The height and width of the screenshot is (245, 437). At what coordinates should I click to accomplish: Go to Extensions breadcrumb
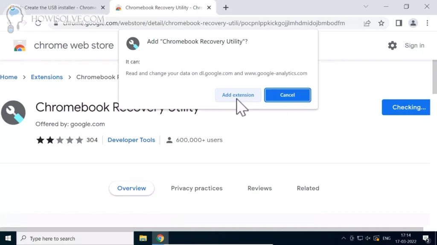(x=47, y=77)
